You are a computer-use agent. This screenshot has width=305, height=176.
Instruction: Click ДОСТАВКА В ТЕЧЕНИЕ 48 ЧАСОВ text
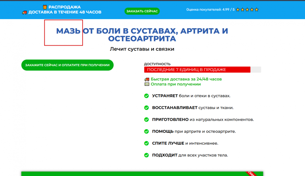coord(65,12)
